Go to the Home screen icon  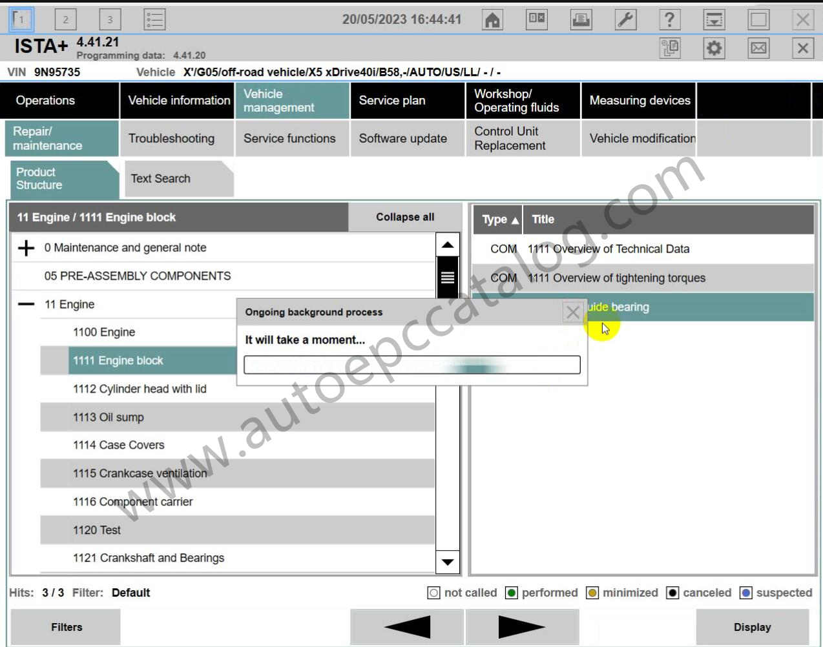coord(493,19)
